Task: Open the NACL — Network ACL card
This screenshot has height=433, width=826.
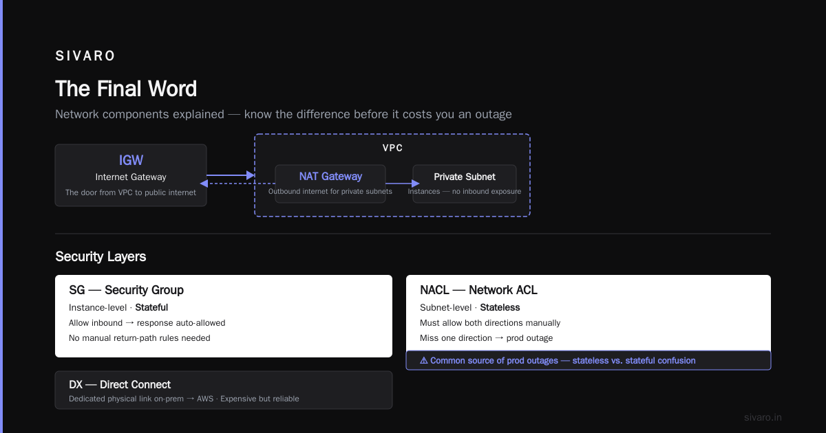Action: click(589, 313)
